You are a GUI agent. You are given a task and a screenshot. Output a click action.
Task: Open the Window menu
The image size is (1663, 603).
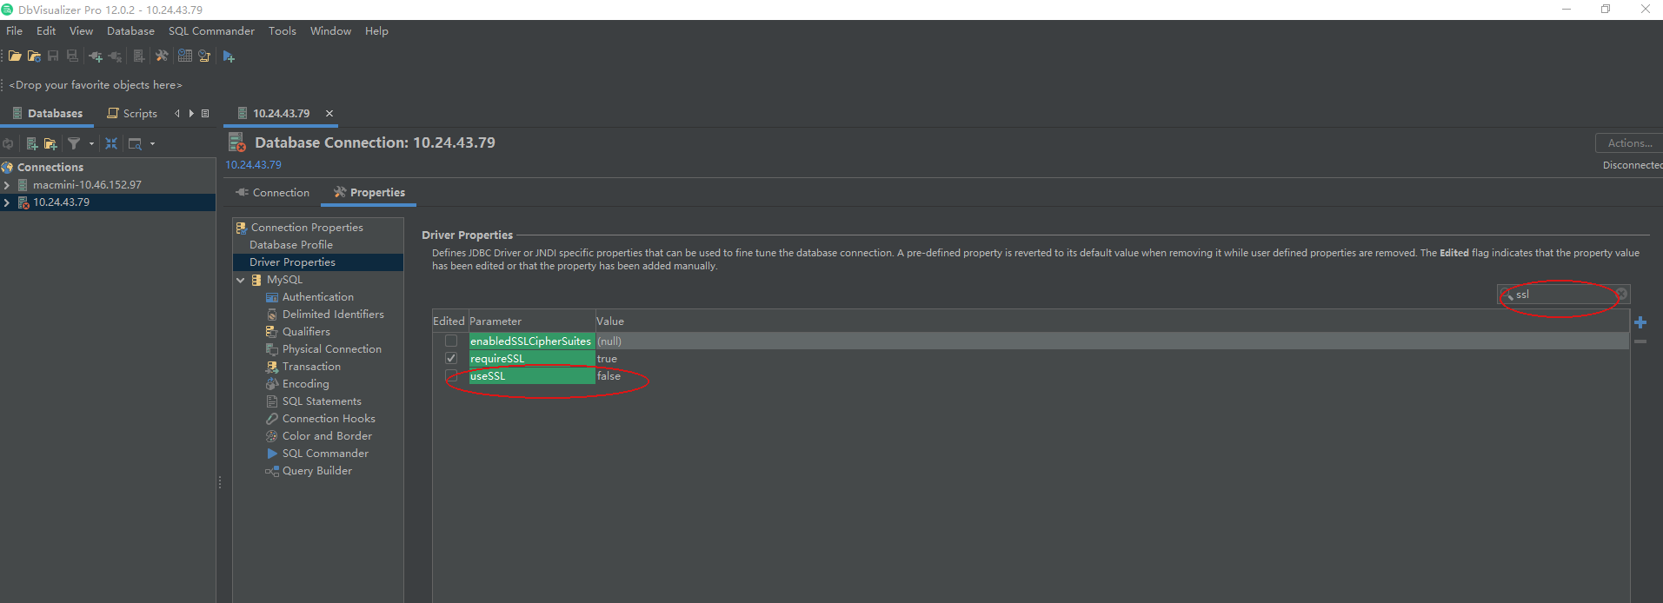(x=330, y=30)
